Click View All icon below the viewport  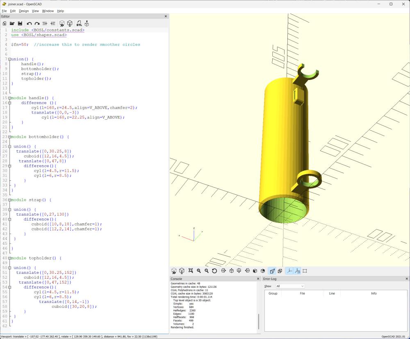point(191,271)
